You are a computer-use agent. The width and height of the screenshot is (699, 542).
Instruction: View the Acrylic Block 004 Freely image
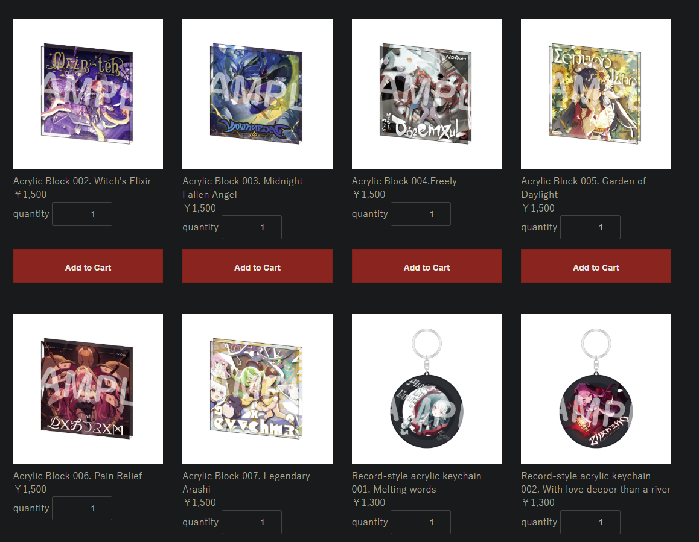click(x=427, y=93)
